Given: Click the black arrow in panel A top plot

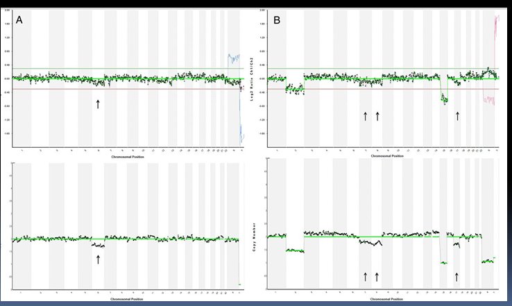Looking at the screenshot, I should pyautogui.click(x=98, y=104).
